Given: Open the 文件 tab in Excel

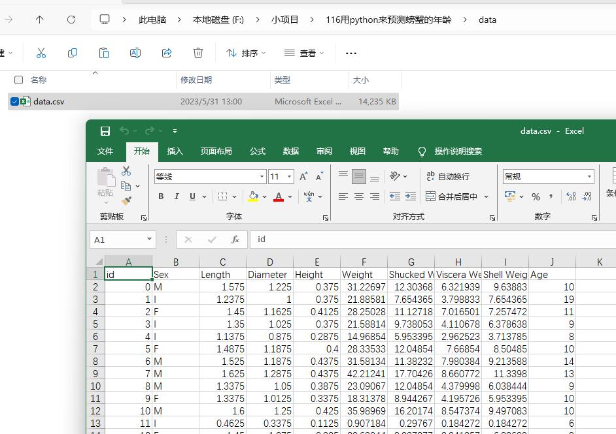Looking at the screenshot, I should click(105, 151).
